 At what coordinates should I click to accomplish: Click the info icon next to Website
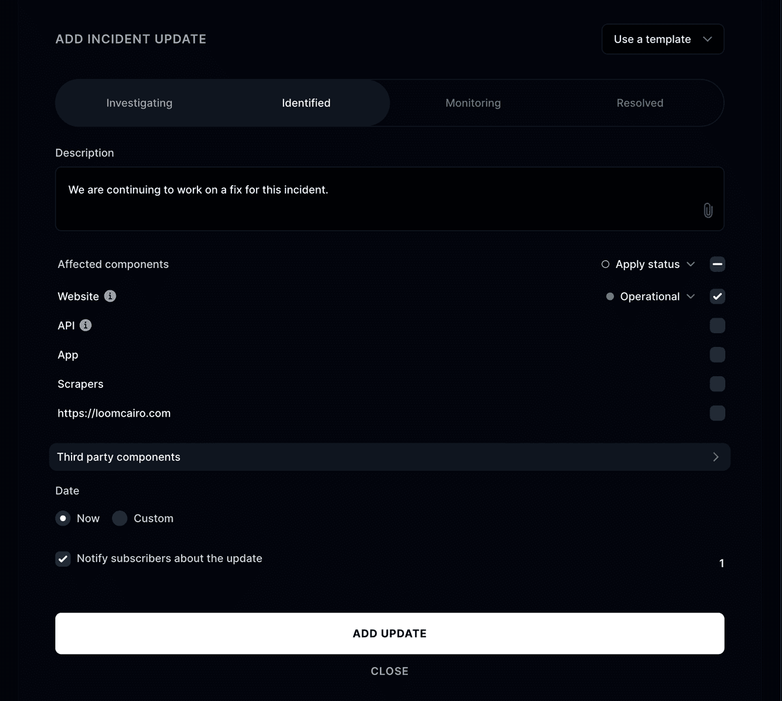(x=109, y=296)
